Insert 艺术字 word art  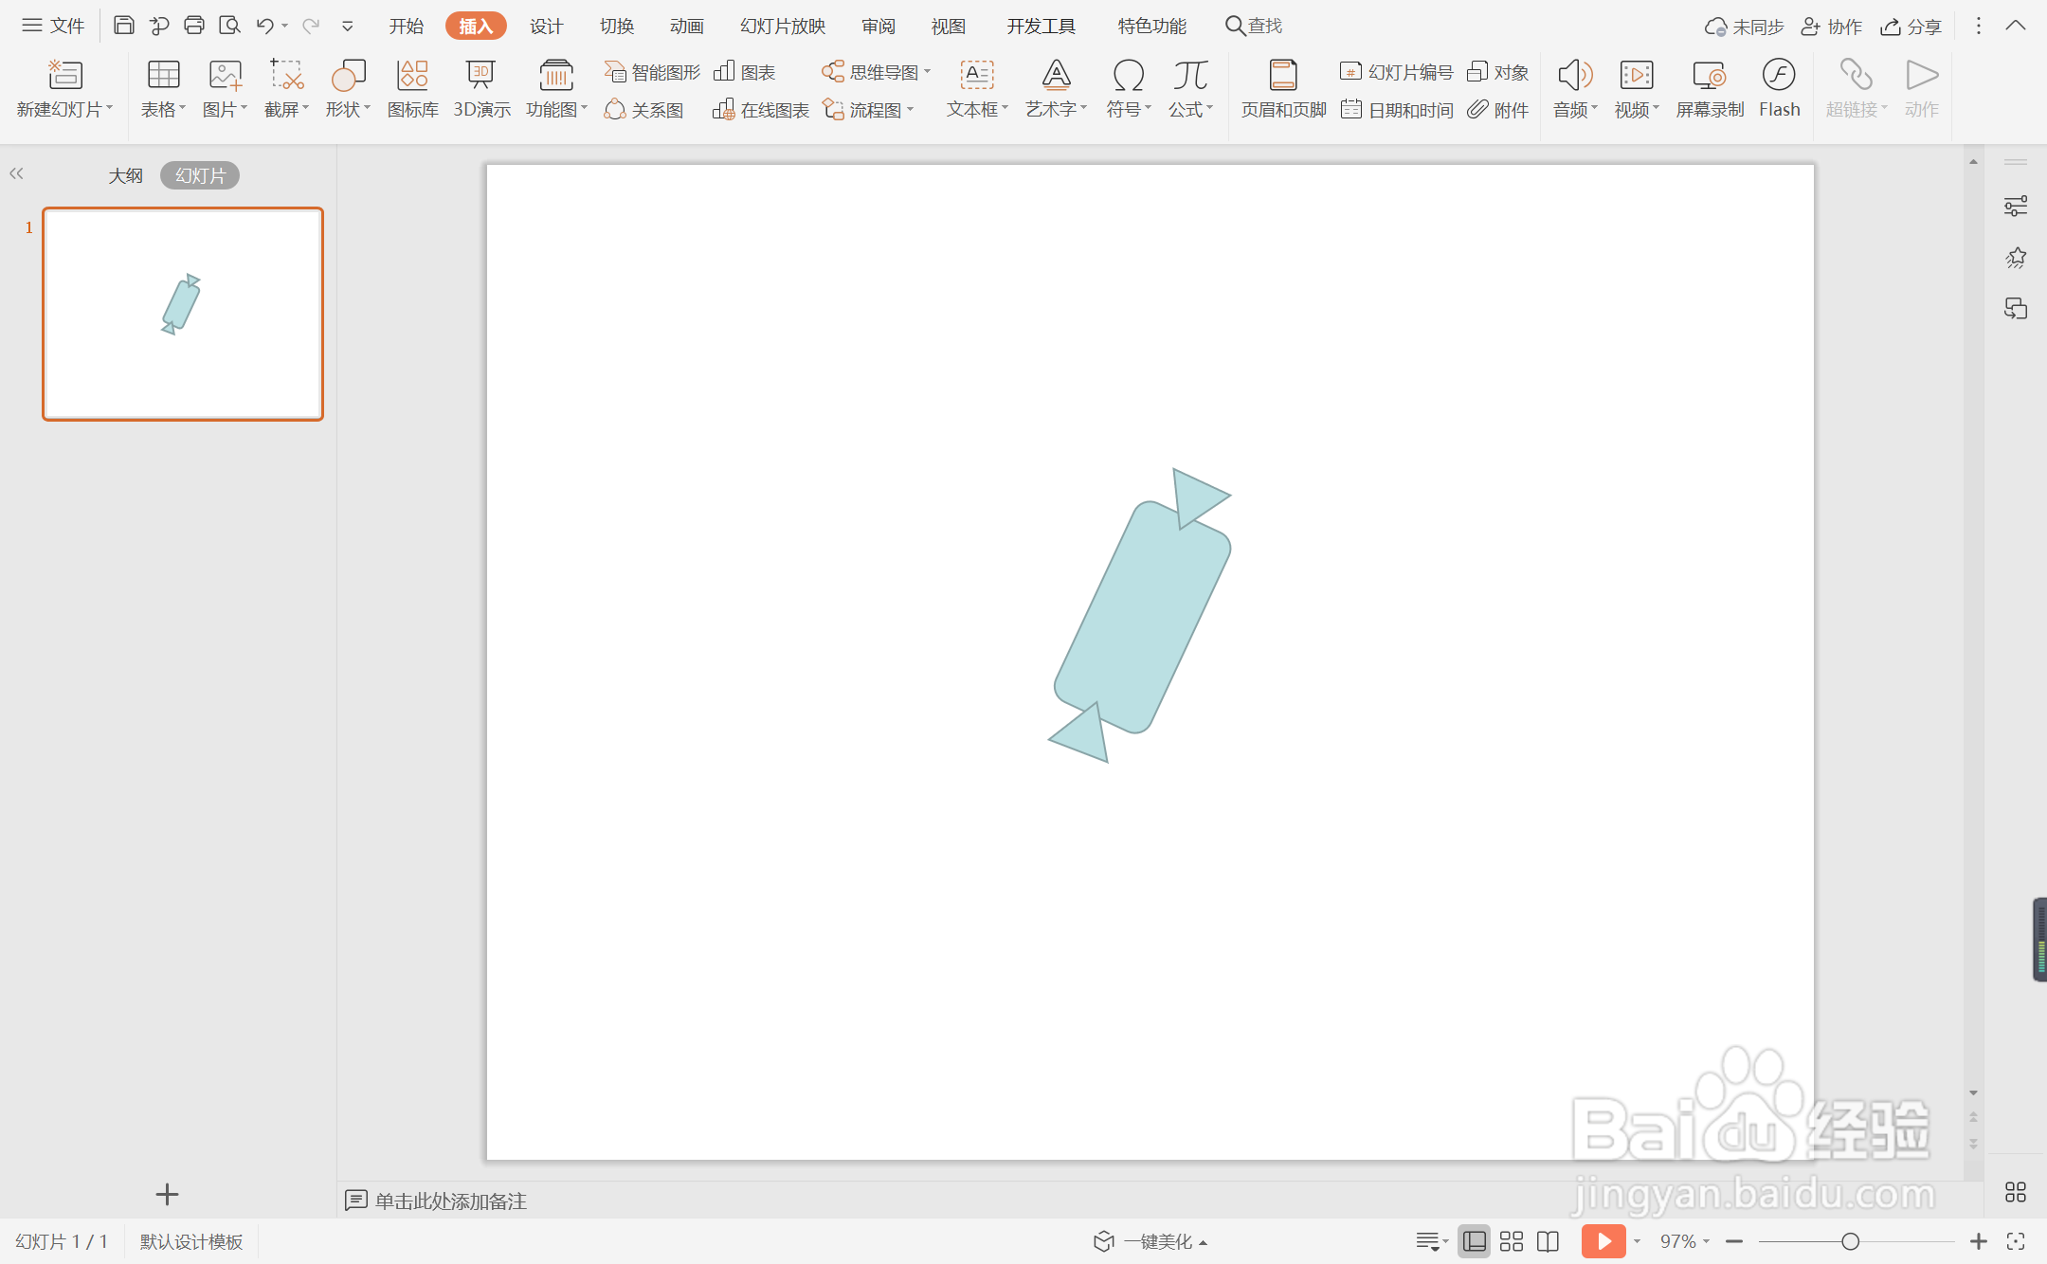pos(1056,89)
